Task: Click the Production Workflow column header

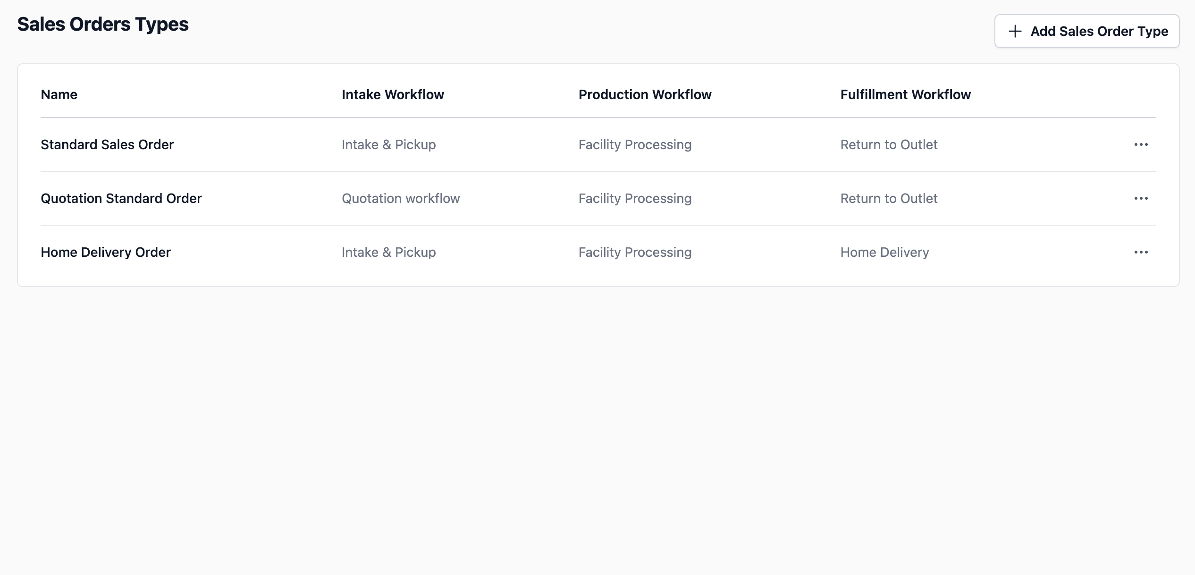Action: [645, 94]
